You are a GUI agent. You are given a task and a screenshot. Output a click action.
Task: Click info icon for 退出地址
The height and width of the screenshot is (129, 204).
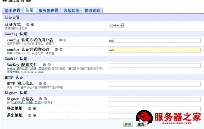(34, 115)
